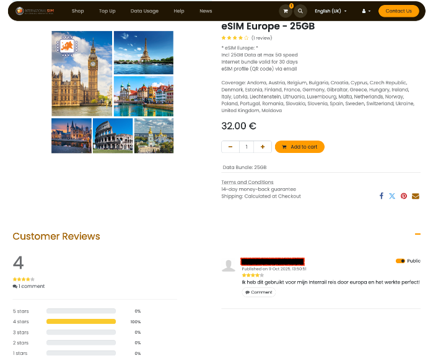
Task: Open the user account dropdown
Action: coord(366,11)
